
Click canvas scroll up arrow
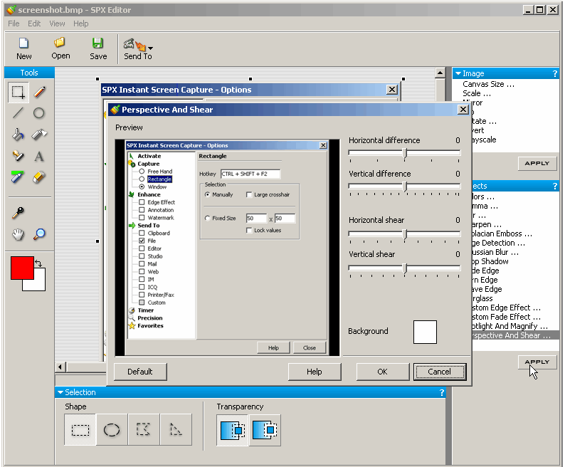click(x=440, y=73)
